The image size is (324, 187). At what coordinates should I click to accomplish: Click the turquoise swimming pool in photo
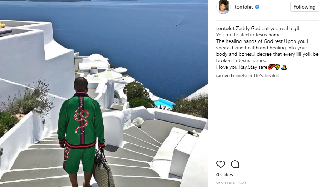(164, 103)
